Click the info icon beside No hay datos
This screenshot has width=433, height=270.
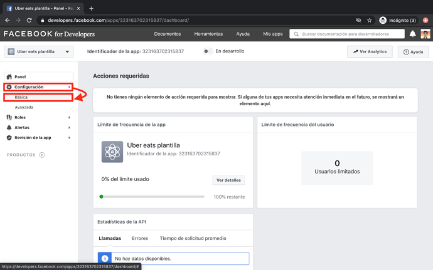click(x=105, y=259)
